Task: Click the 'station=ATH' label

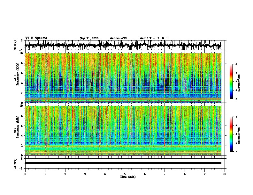Action: coord(119,38)
